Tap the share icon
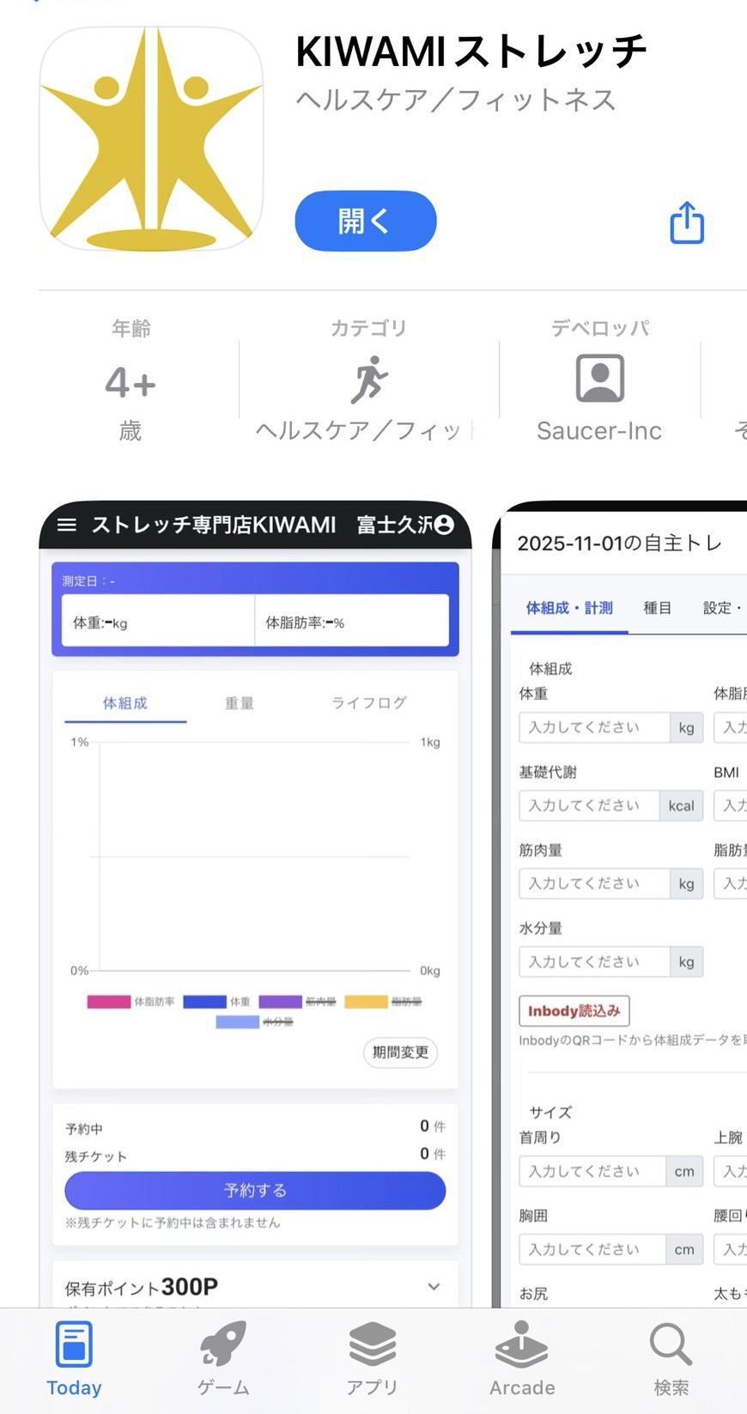 (687, 222)
